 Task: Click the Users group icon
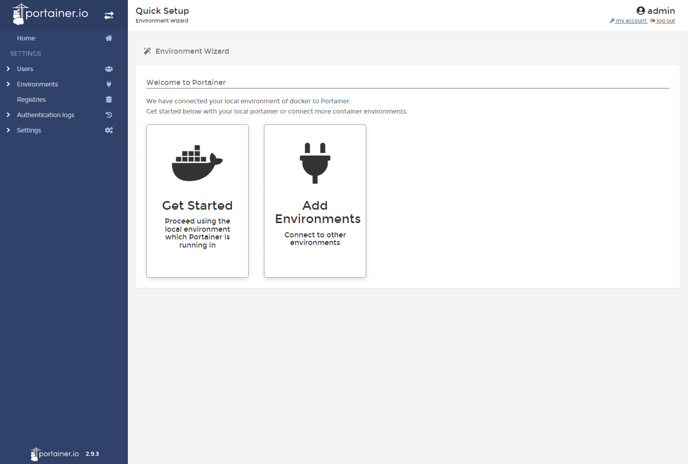pos(109,69)
